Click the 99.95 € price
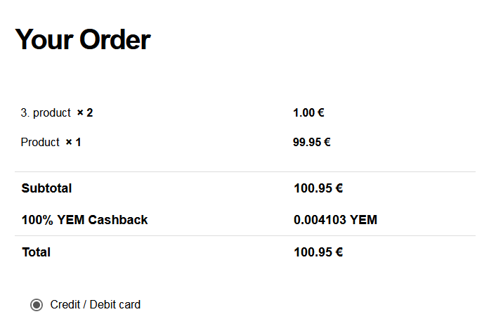Screen dimensions: 496x319 click(312, 142)
